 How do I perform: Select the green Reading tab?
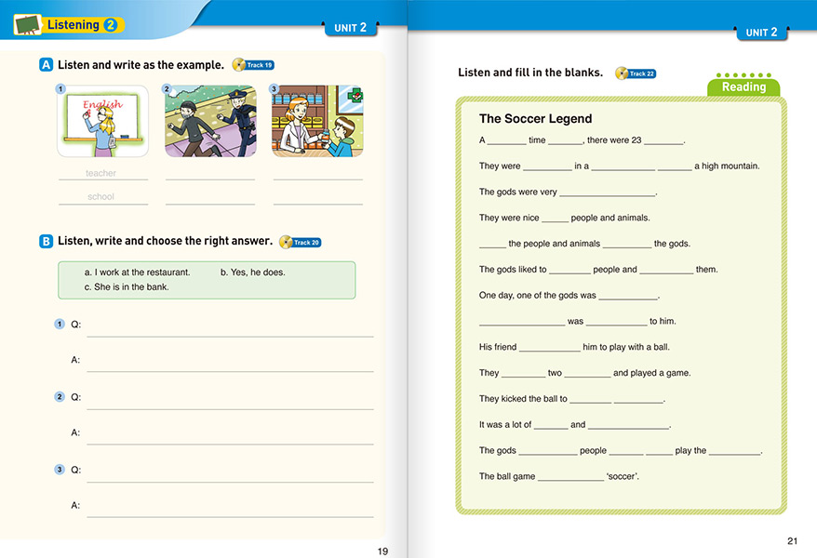click(743, 86)
